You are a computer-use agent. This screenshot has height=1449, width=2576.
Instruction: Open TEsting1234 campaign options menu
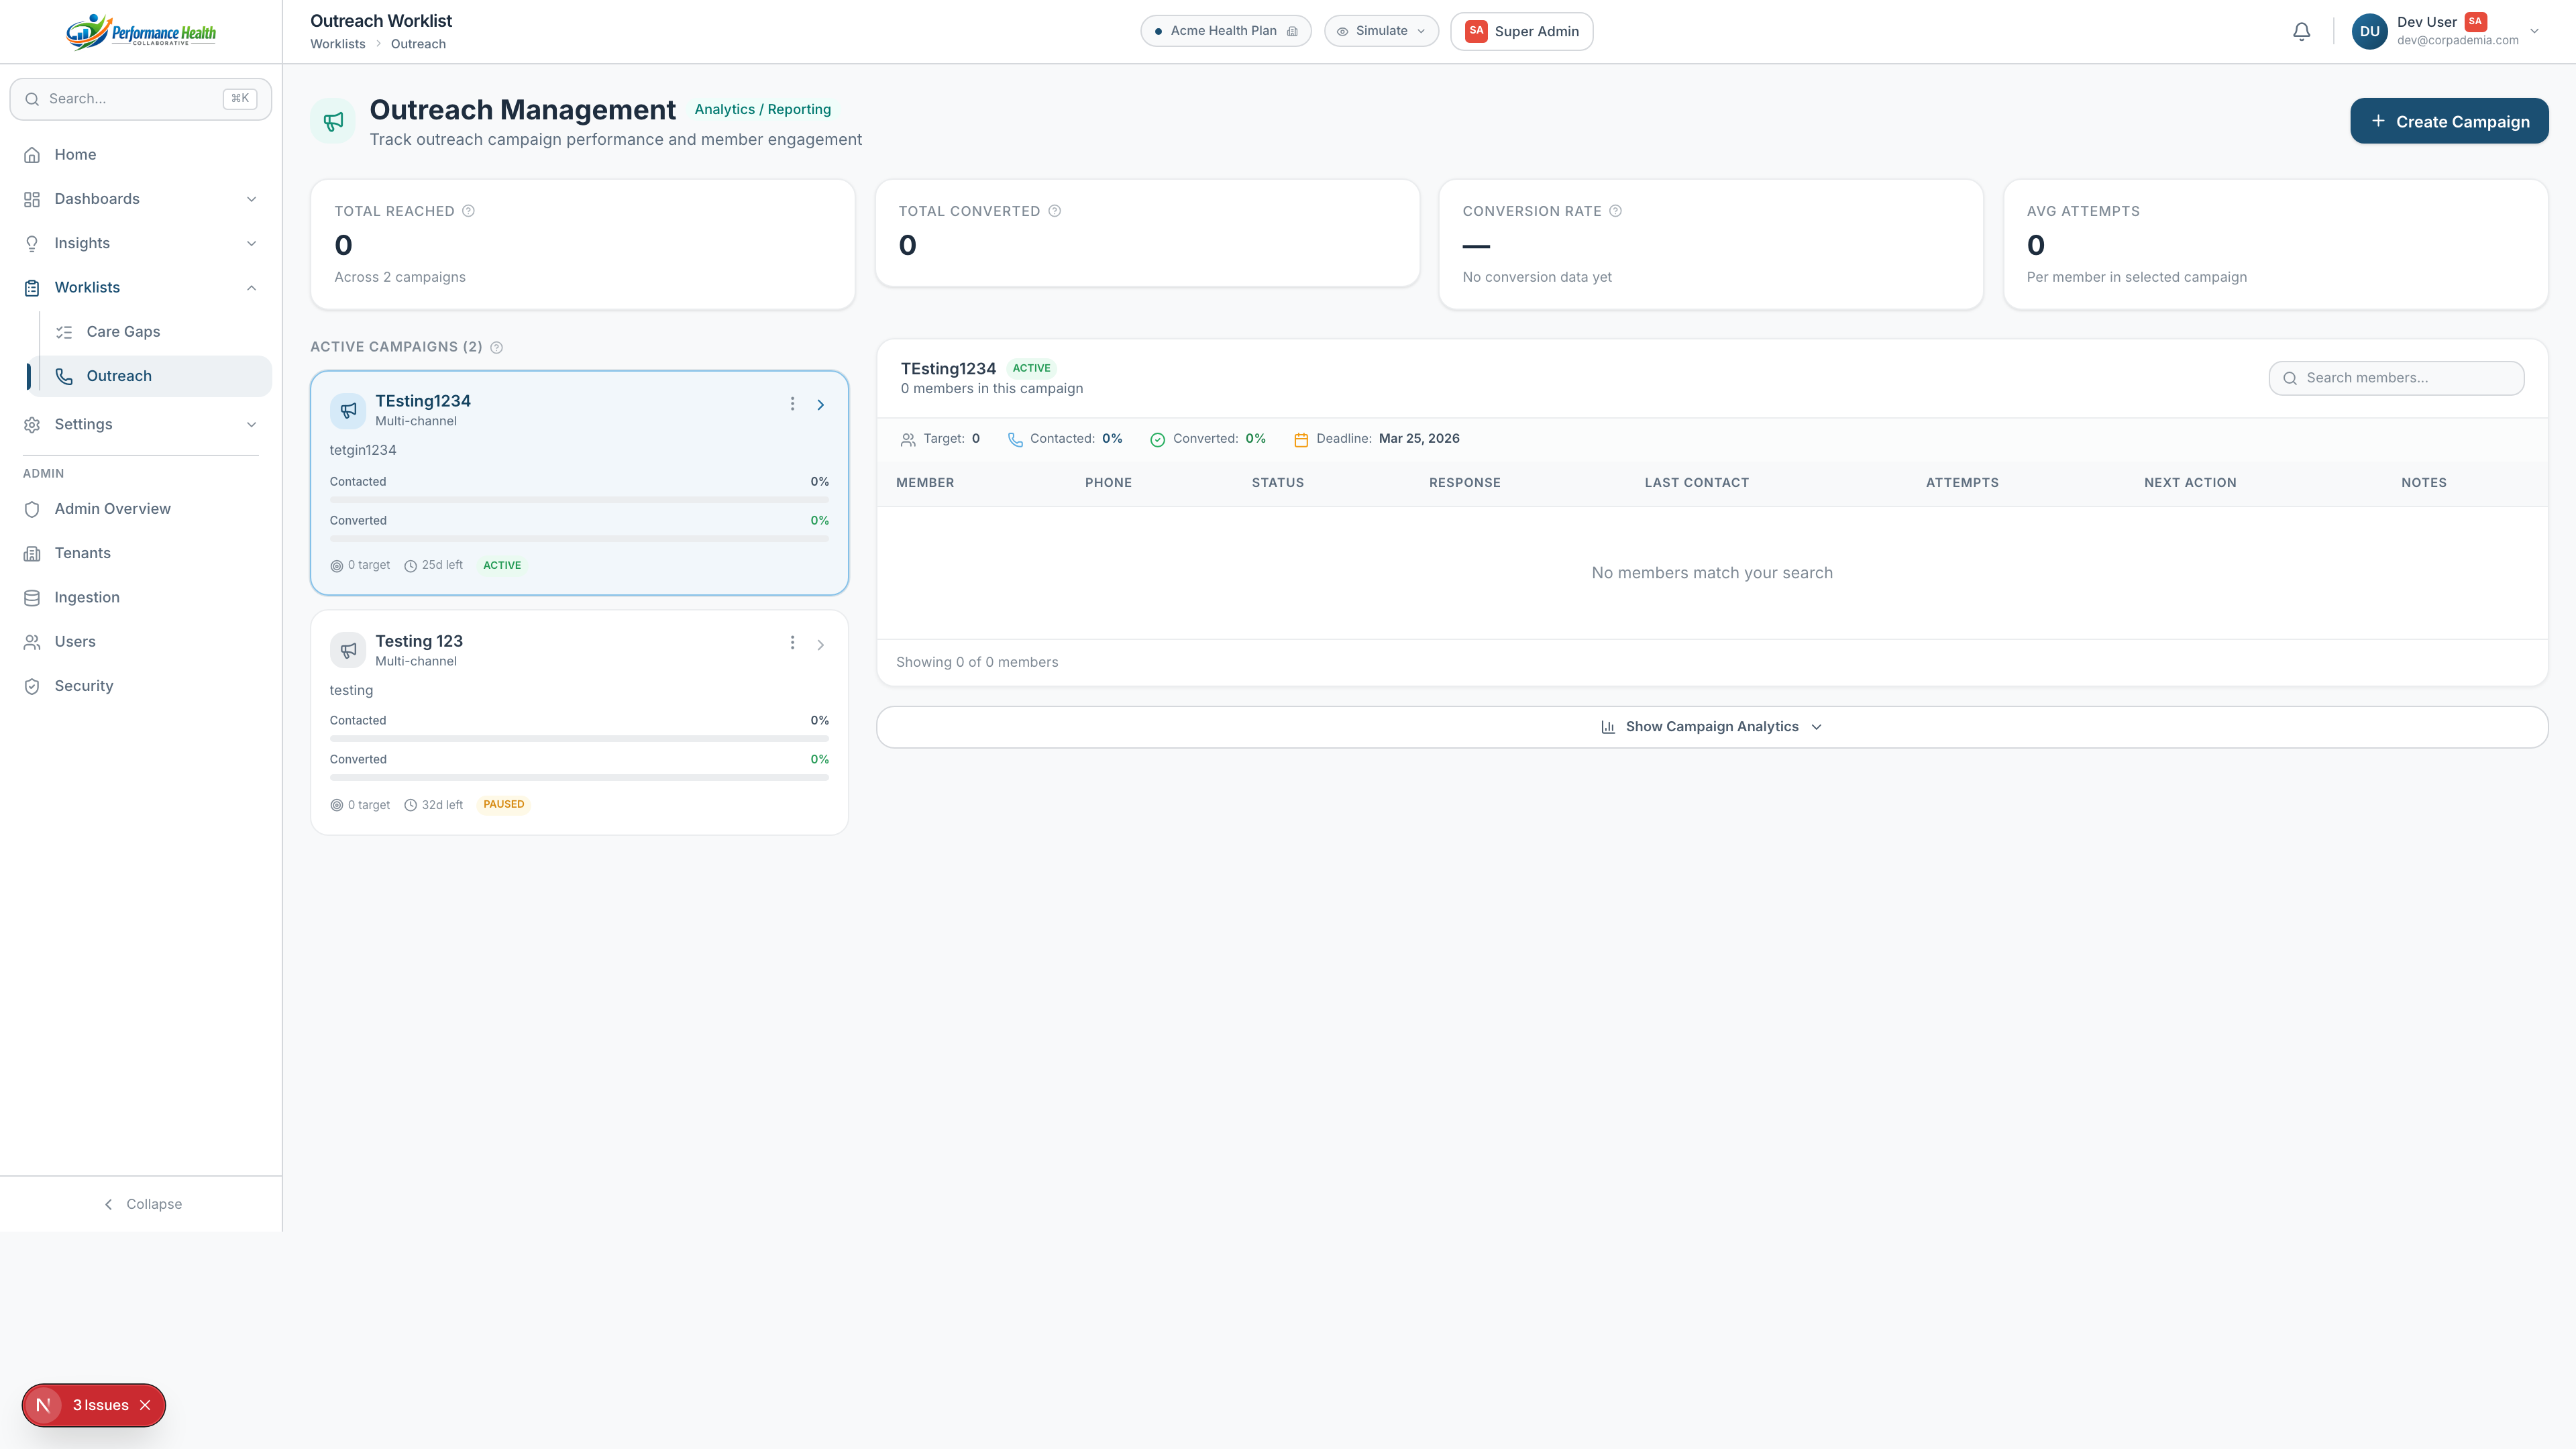click(x=792, y=404)
